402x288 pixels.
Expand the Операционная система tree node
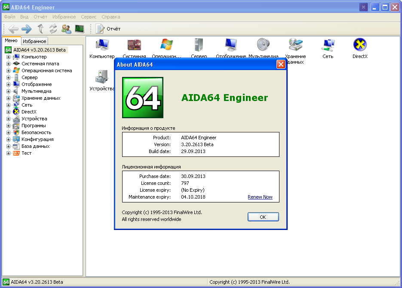point(9,71)
